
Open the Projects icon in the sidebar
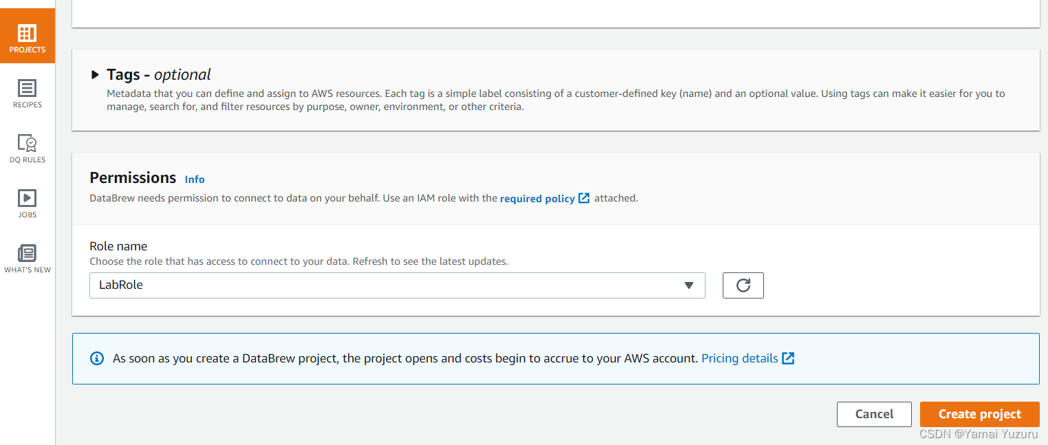click(28, 33)
